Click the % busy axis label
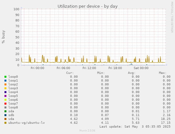 [x=3, y=37]
